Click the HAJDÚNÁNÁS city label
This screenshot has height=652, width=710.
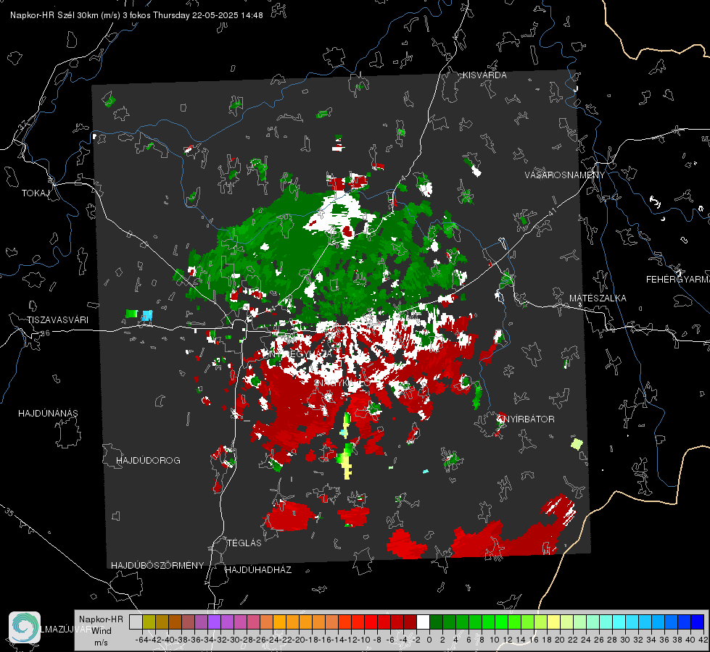coord(48,413)
